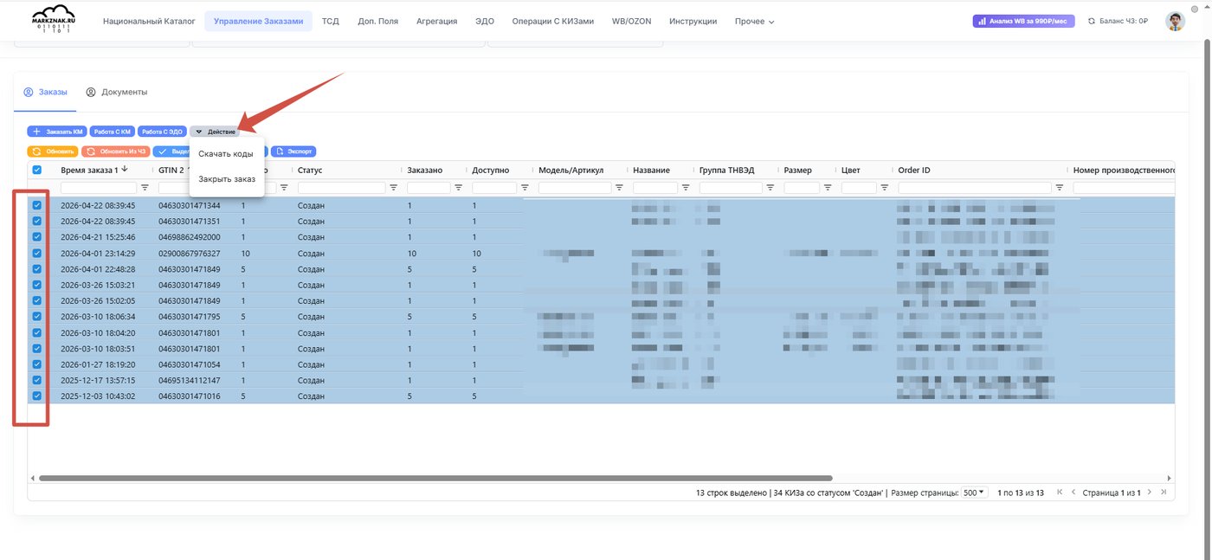This screenshot has width=1212, height=560.
Task: Open filter icon for Группа ТНВЭД column
Action: [x=770, y=188]
